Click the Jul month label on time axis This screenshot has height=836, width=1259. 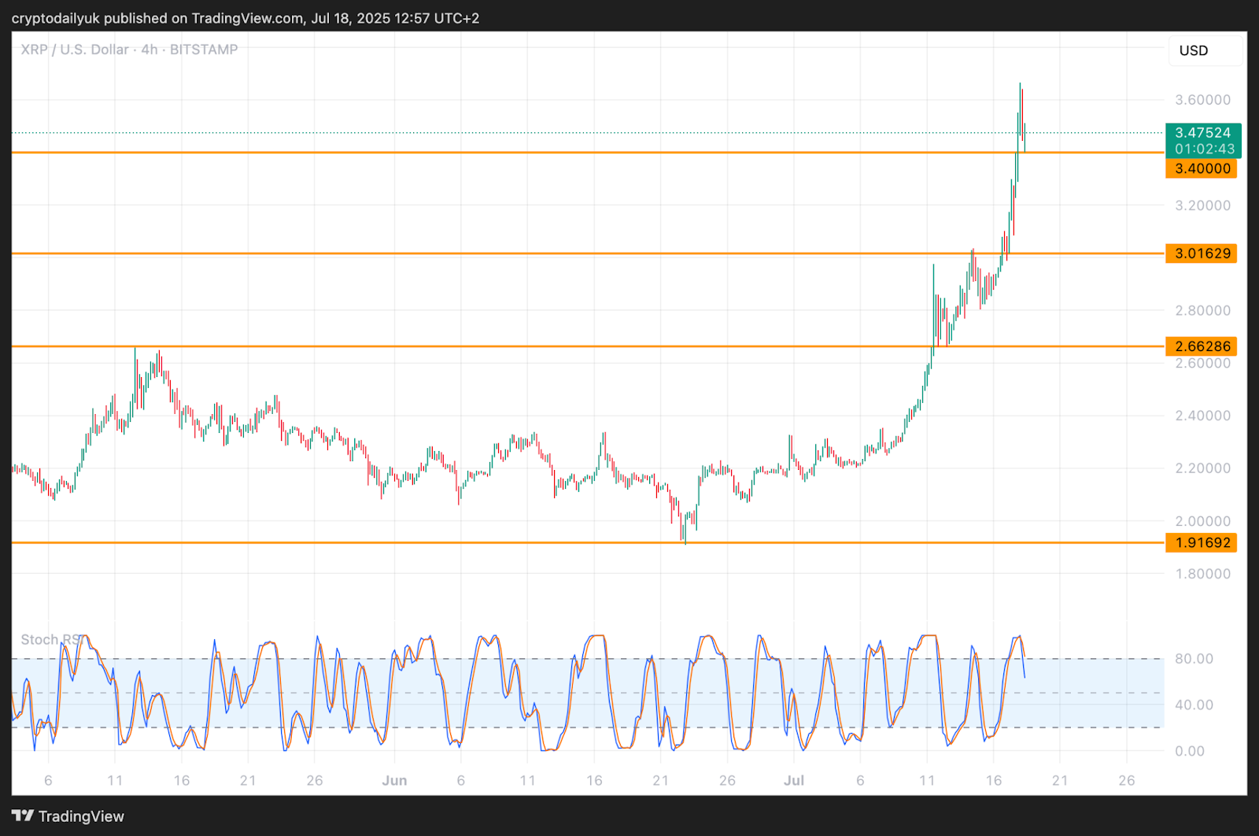(794, 781)
